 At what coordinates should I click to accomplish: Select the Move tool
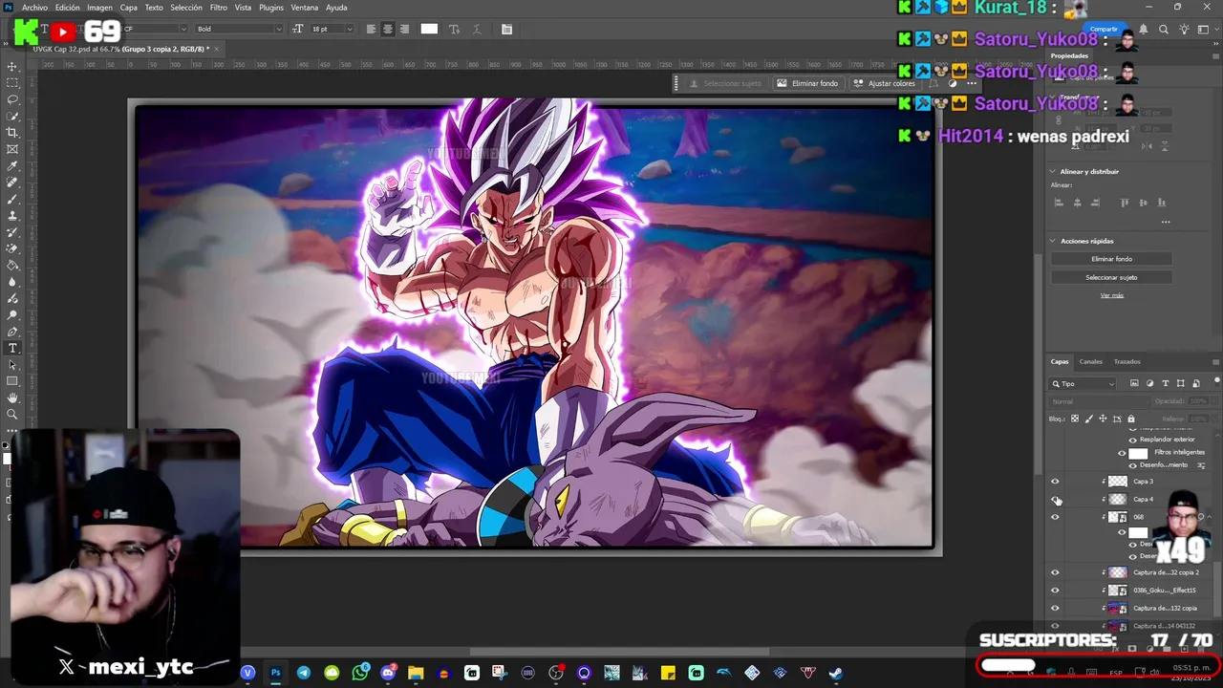[x=12, y=67]
